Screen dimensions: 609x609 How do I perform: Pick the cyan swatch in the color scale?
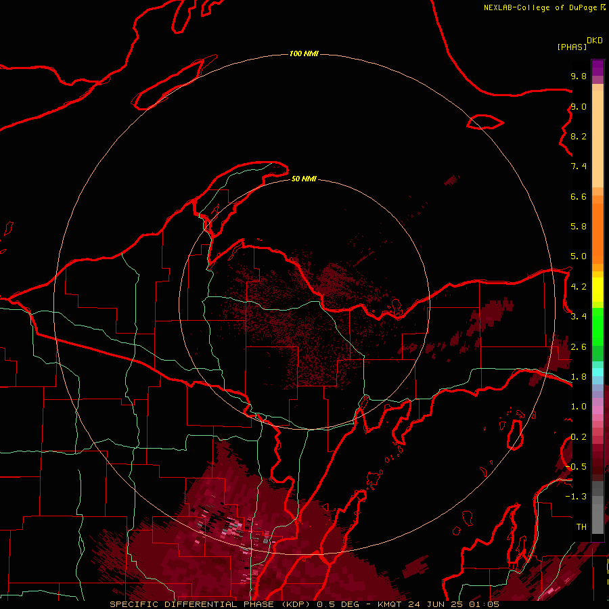coord(597,372)
